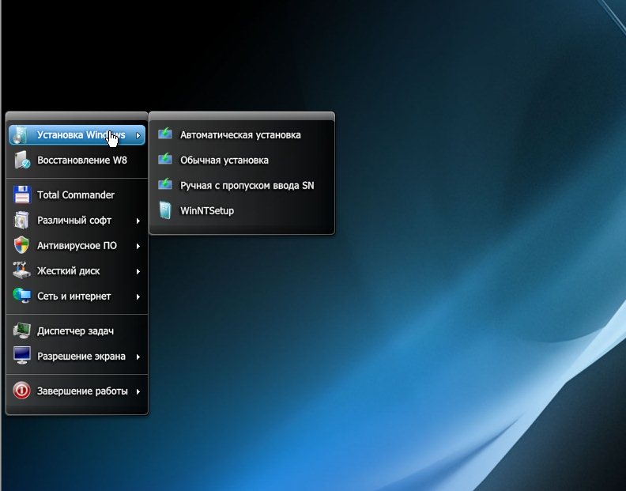
Task: Expand the Жесткий диск submenu arrow
Action: [138, 271]
